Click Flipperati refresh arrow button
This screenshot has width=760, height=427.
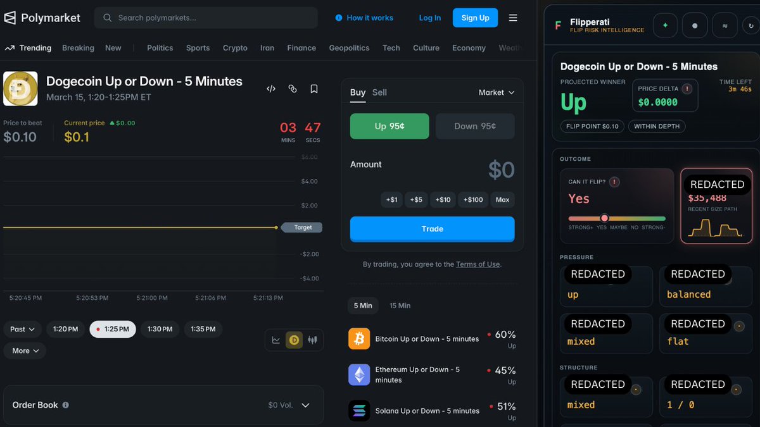tap(751, 25)
